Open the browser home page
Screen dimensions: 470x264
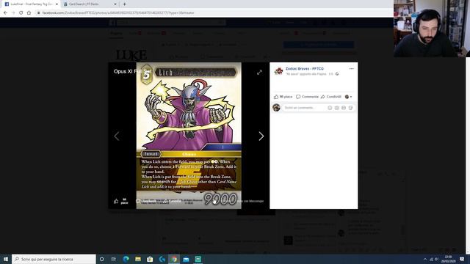29,13
